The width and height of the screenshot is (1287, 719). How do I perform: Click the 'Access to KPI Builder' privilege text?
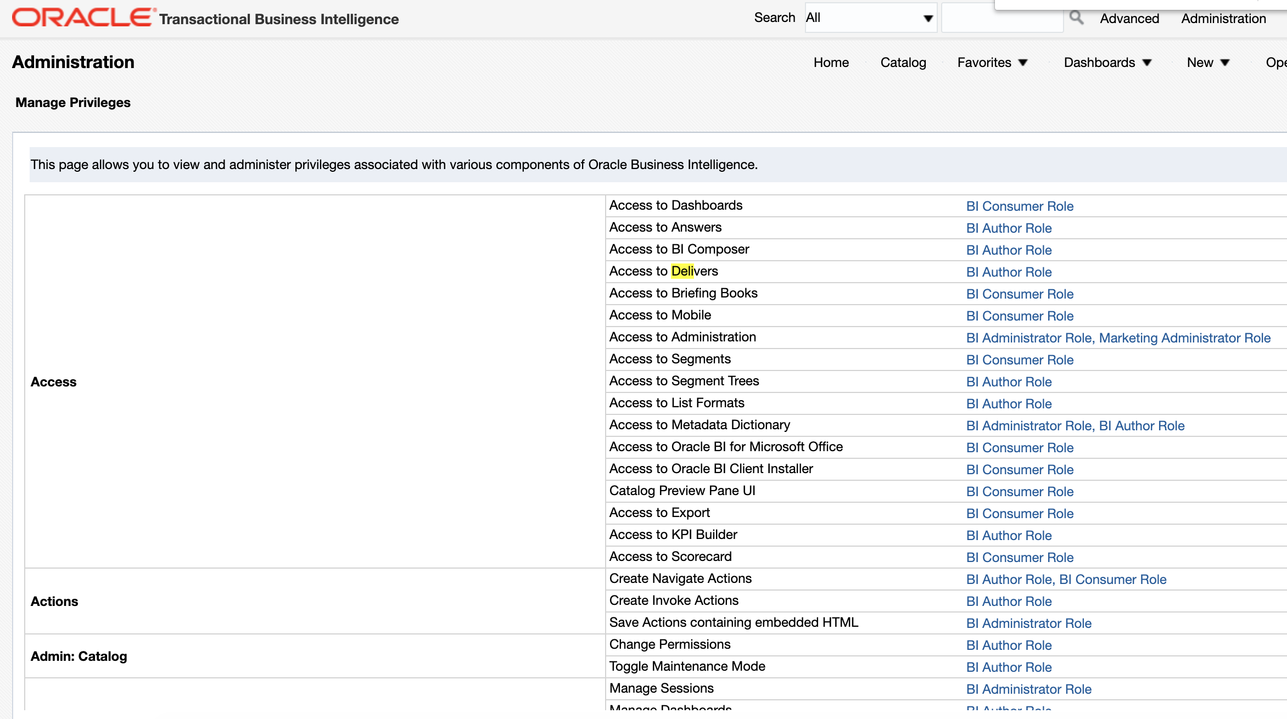tap(673, 535)
